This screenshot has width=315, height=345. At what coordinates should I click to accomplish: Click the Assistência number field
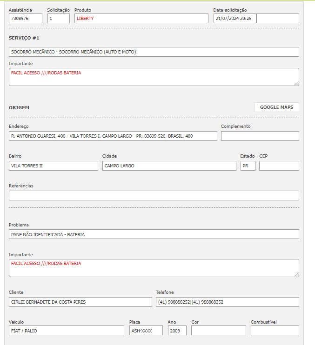click(26, 19)
